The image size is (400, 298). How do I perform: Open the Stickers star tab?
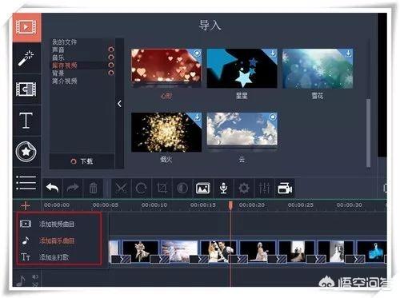coord(26,152)
